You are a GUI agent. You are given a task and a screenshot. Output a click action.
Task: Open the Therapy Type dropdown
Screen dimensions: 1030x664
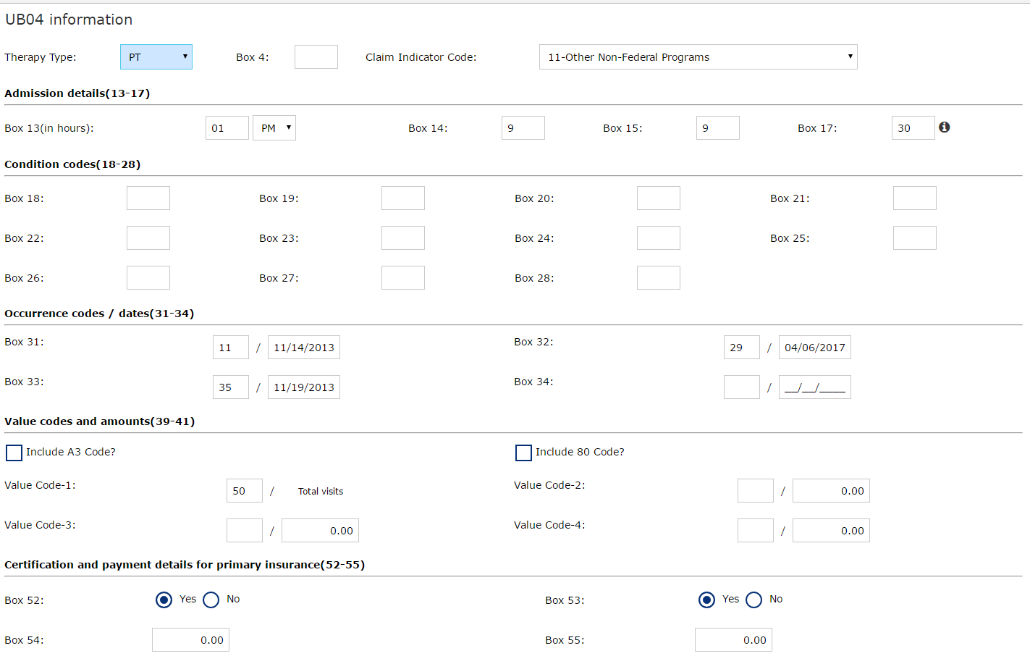pos(156,57)
